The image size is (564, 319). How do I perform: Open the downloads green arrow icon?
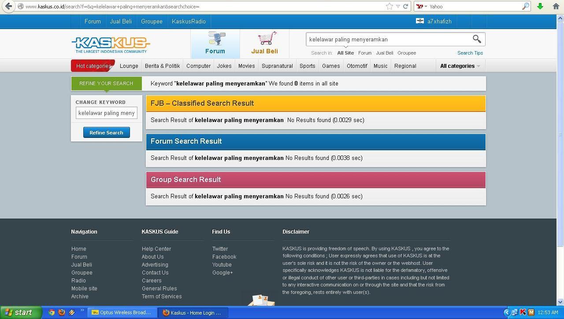tap(540, 6)
